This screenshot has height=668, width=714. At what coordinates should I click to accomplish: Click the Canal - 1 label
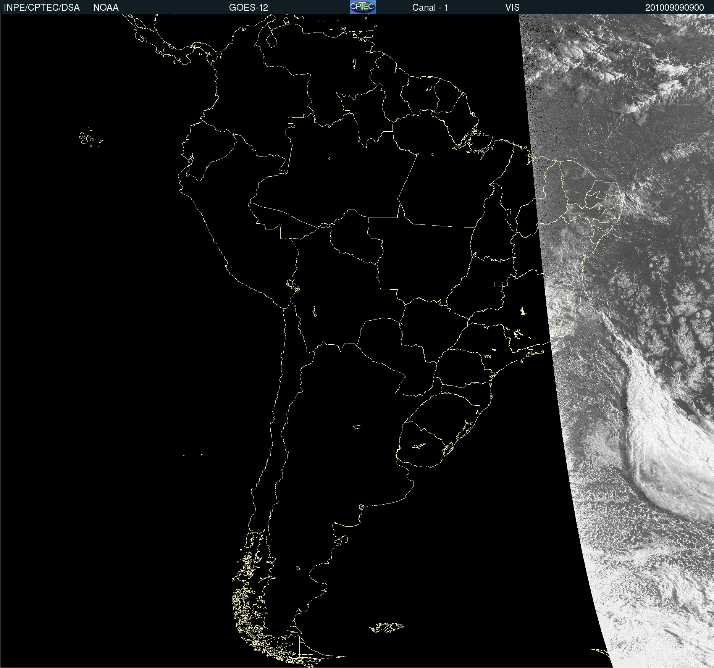[430, 8]
